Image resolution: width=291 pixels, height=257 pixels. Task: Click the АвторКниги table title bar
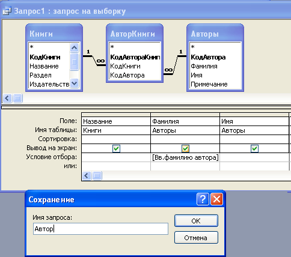pos(135,34)
